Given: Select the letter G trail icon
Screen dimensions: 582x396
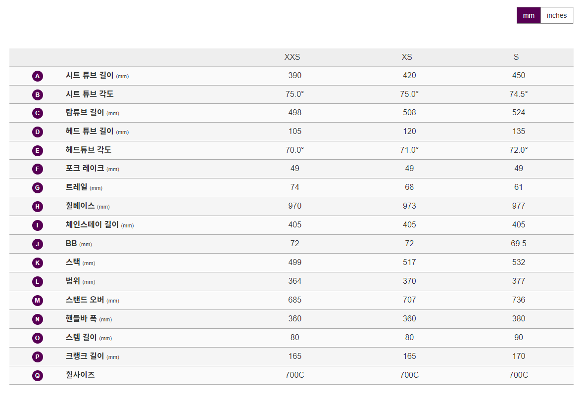Looking at the screenshot, I should (38, 188).
